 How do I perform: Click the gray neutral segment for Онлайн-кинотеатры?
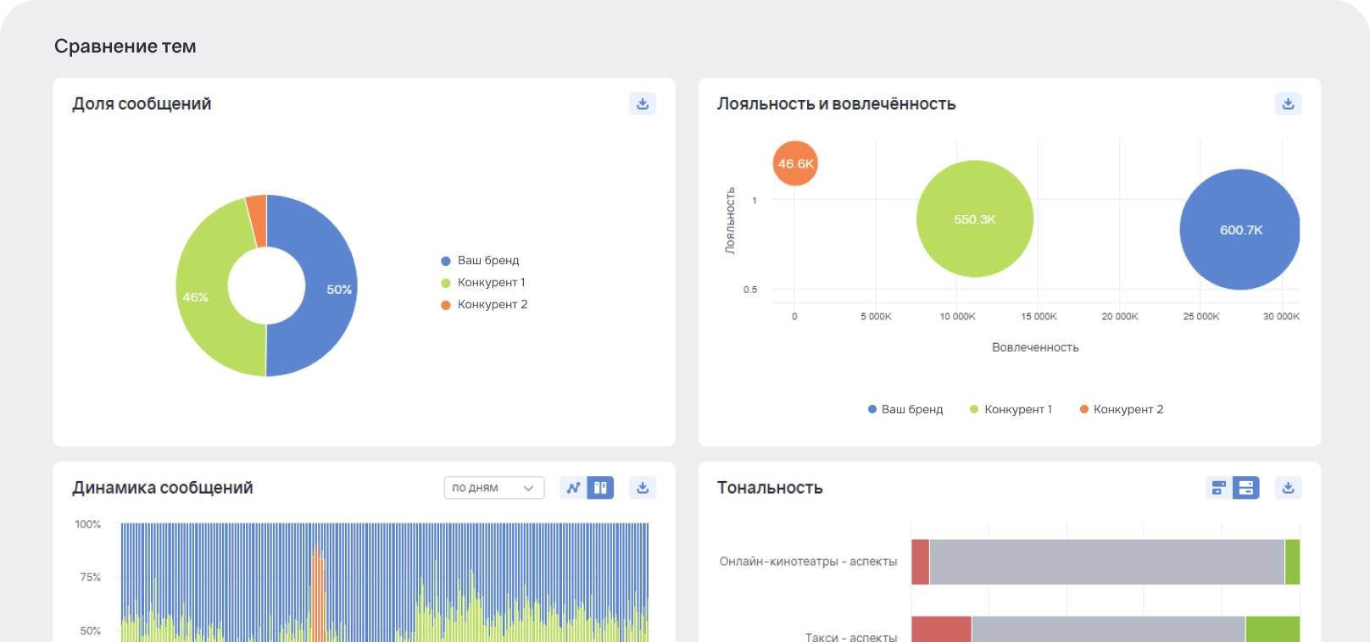pos(1106,562)
